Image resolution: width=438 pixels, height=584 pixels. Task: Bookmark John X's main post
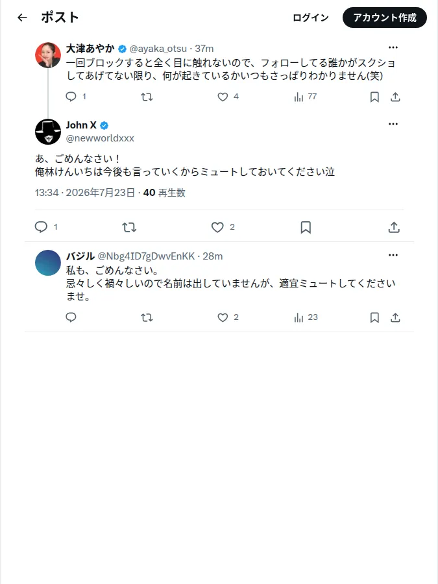(306, 227)
